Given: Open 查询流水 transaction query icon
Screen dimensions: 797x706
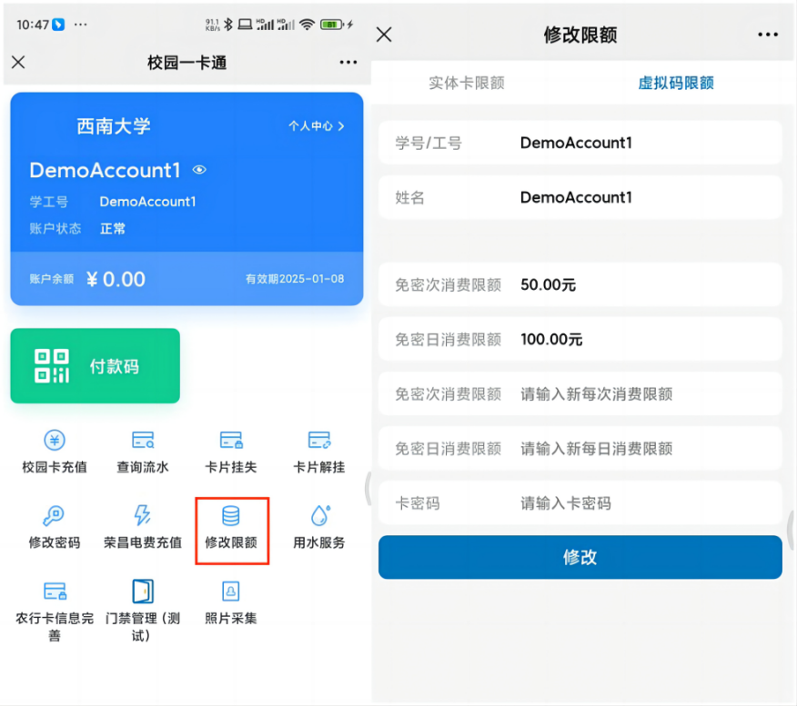Looking at the screenshot, I should [142, 442].
